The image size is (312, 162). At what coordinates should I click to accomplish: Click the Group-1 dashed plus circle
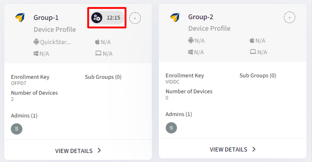[x=135, y=18]
